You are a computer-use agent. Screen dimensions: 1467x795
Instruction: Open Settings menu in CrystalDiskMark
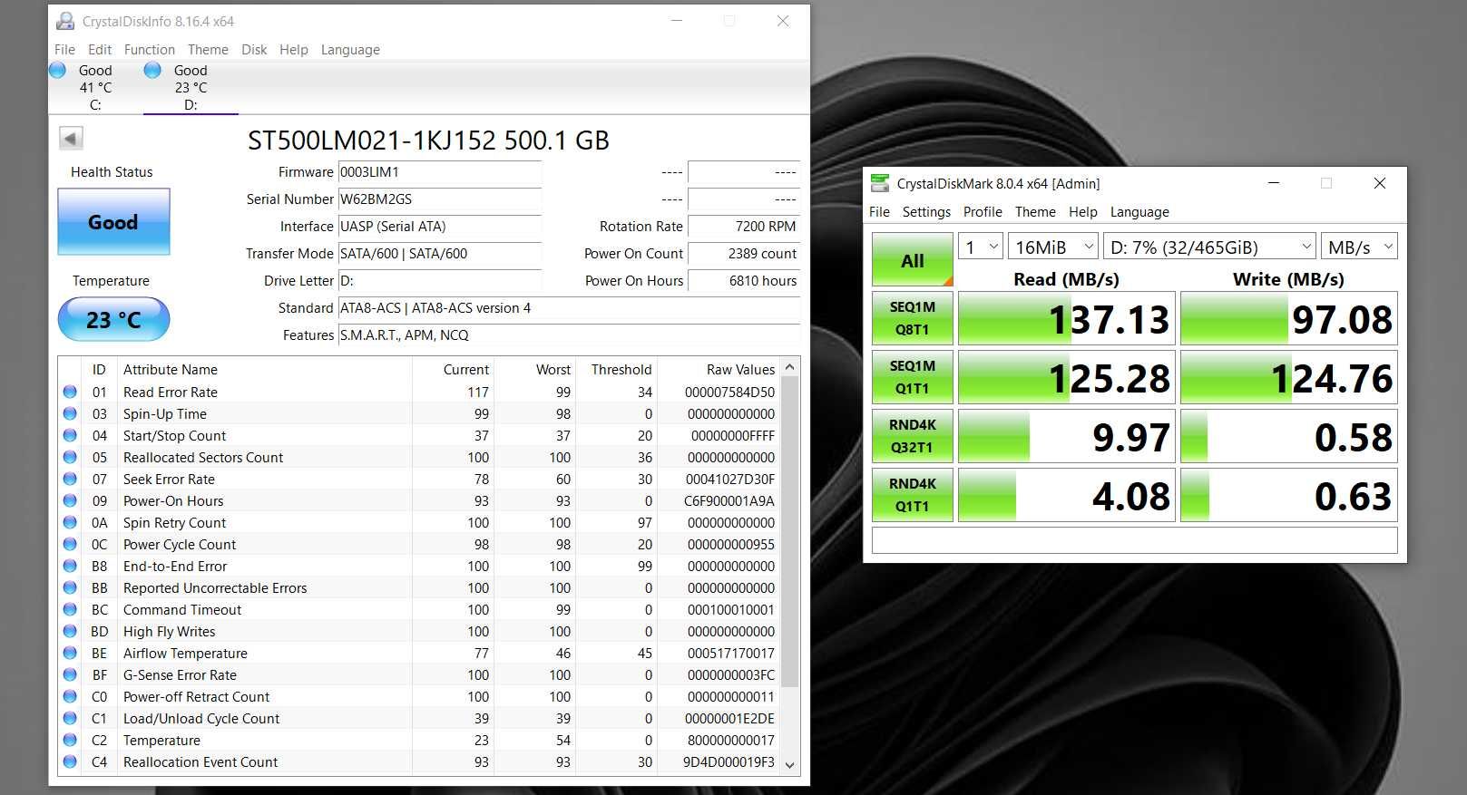pos(926,211)
